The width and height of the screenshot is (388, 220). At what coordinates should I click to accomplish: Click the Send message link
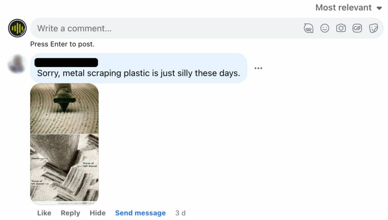coord(140,213)
